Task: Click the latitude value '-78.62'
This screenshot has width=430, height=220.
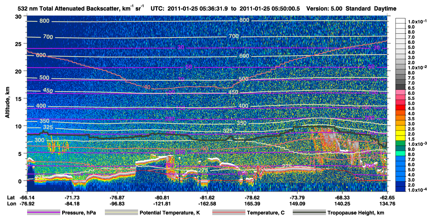Action: pos(252,198)
